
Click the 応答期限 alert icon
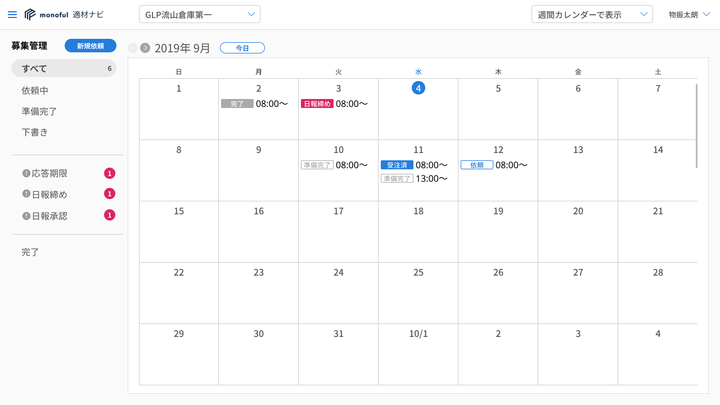point(26,173)
